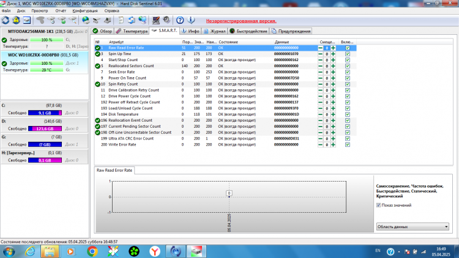Click the globe with disk toolbar icon
Screen dimensions: 459x258
pos(86,20)
